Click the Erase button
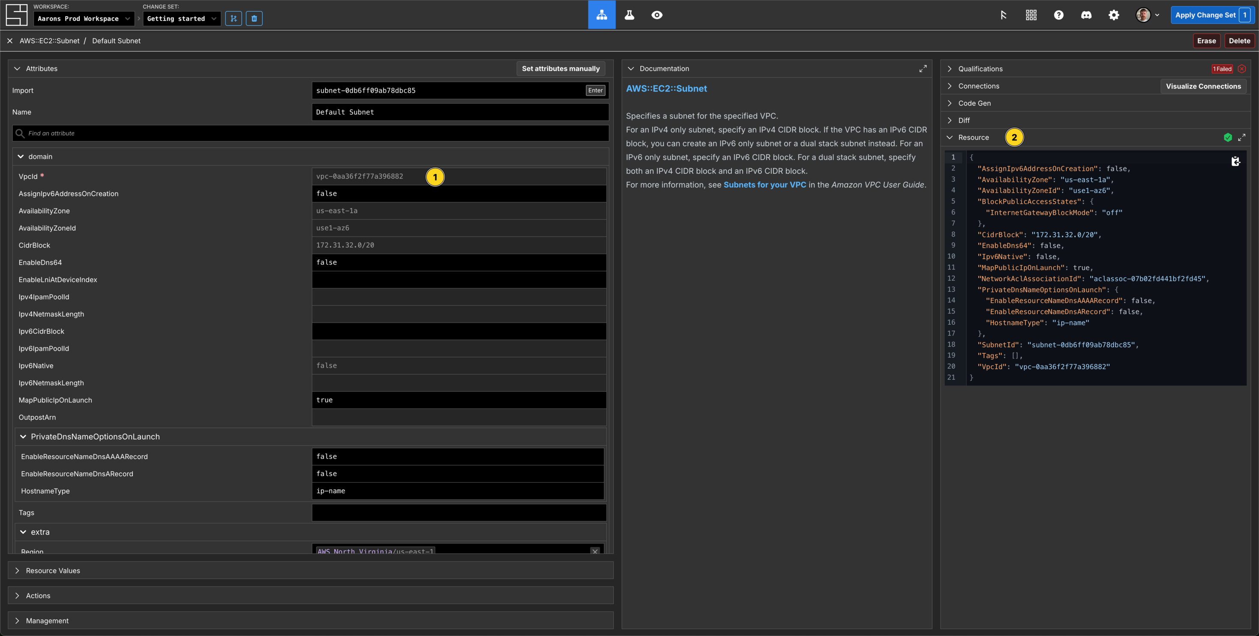Image resolution: width=1259 pixels, height=636 pixels. point(1206,41)
